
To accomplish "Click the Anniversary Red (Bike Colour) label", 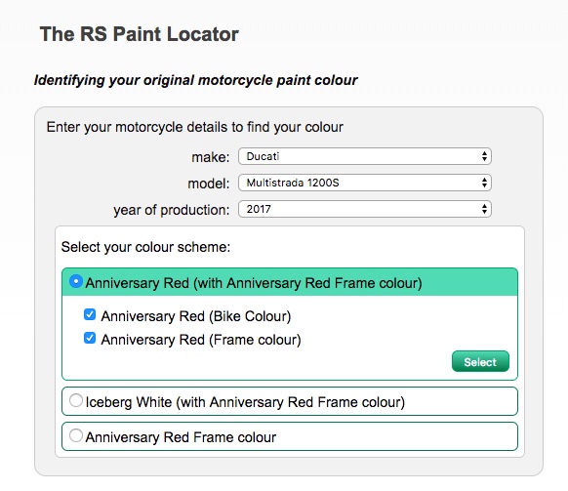I will coord(196,316).
